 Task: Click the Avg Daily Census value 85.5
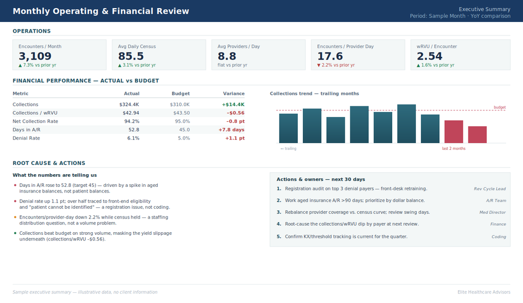(x=131, y=56)
